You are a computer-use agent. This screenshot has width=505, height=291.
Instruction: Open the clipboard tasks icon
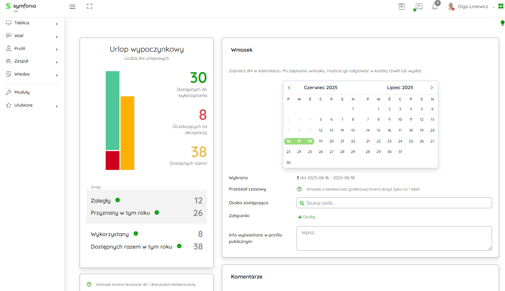click(x=402, y=6)
